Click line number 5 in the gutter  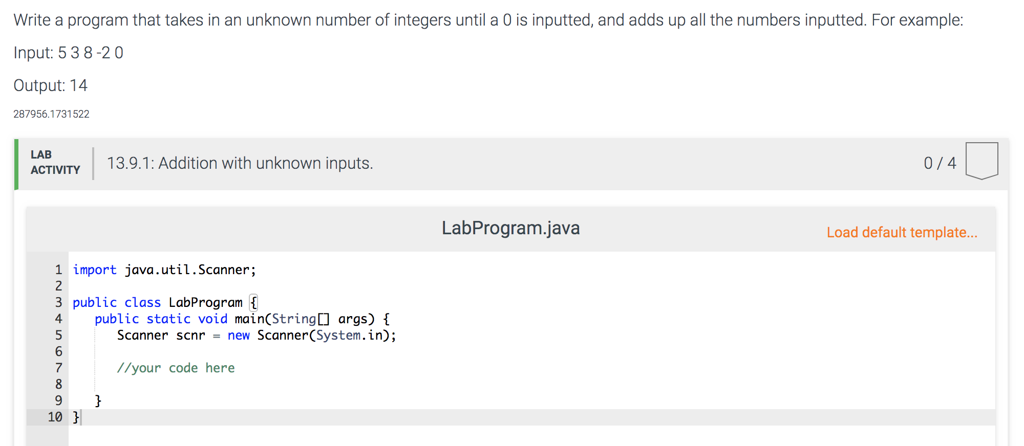(x=58, y=336)
